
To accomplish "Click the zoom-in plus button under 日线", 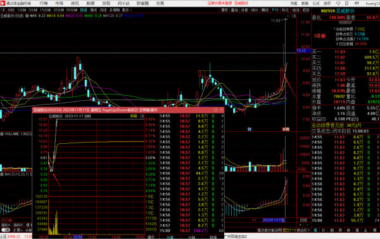I will (300, 225).
